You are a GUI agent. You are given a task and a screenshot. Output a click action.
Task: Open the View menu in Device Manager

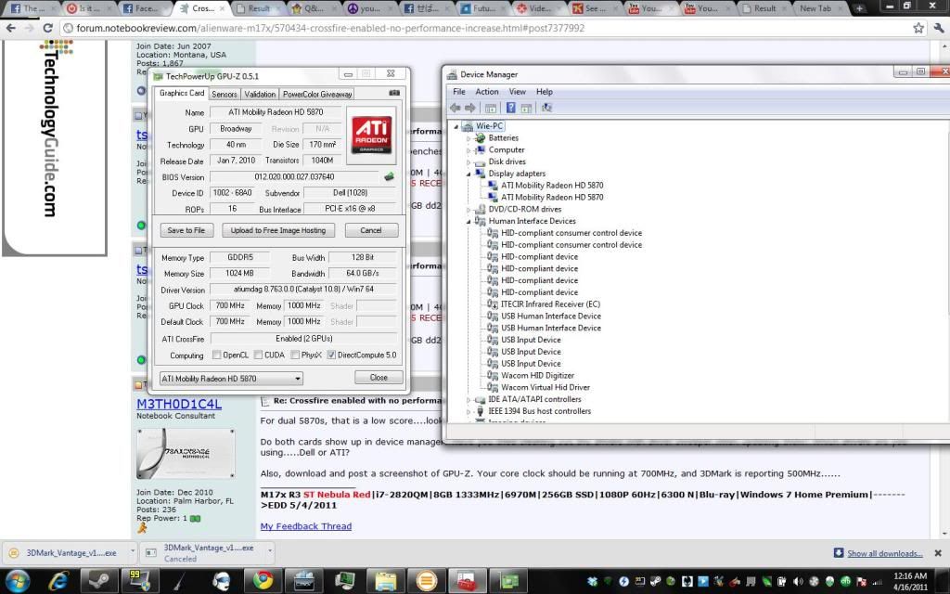point(517,92)
